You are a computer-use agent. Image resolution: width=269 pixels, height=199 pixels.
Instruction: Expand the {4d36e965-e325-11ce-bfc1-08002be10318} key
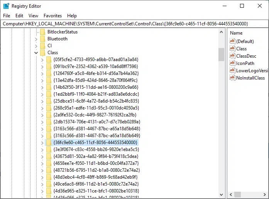pyautogui.click(x=42, y=191)
